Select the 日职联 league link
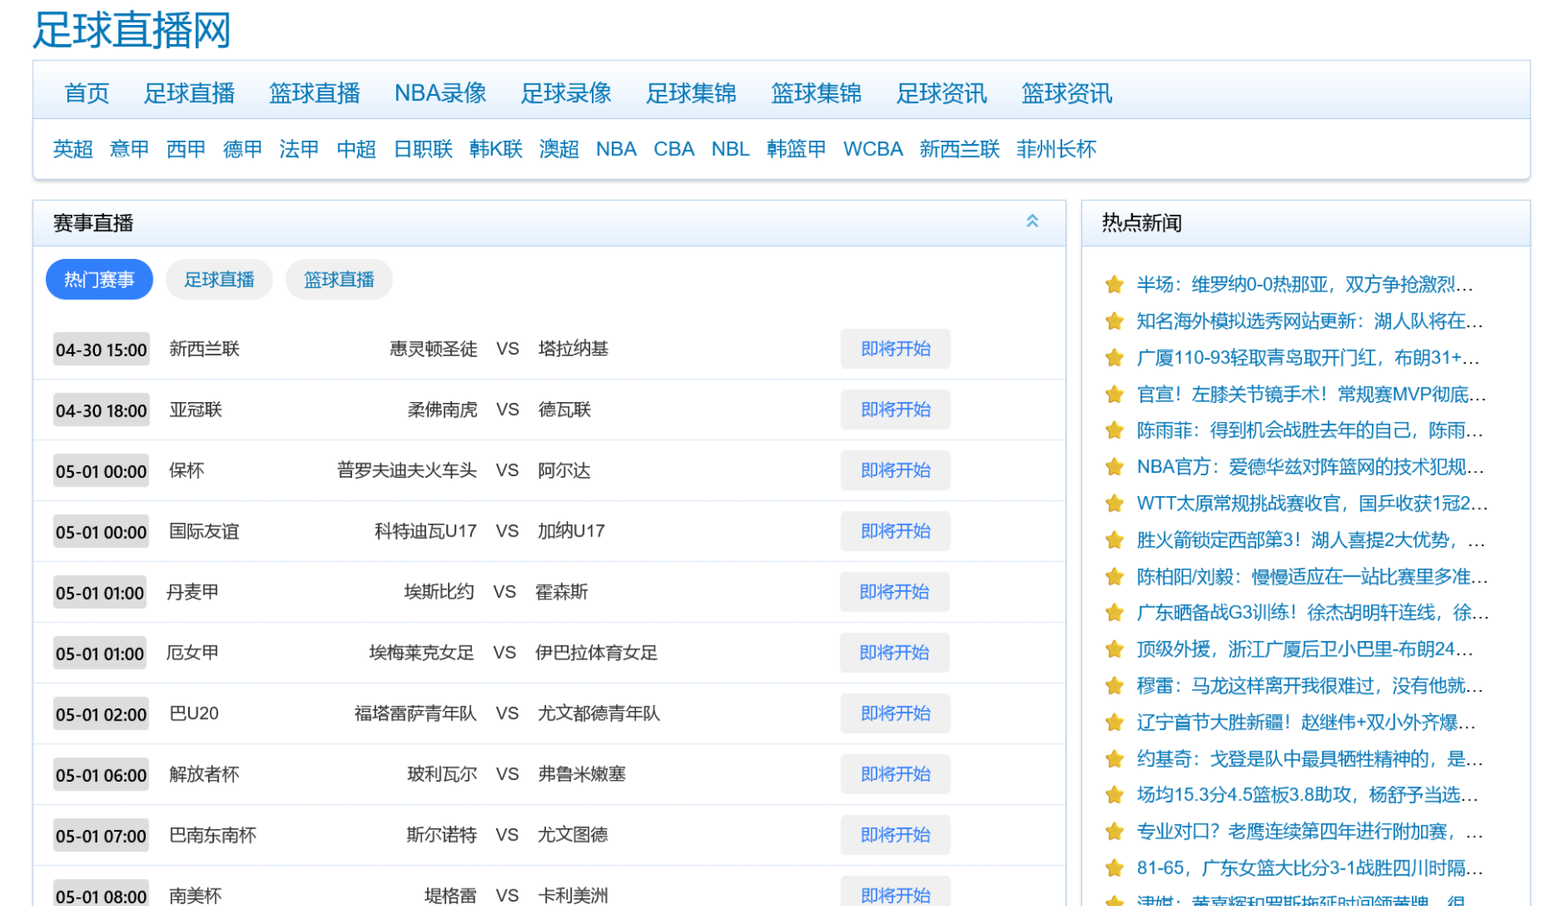The height and width of the screenshot is (906, 1560). coord(423,149)
